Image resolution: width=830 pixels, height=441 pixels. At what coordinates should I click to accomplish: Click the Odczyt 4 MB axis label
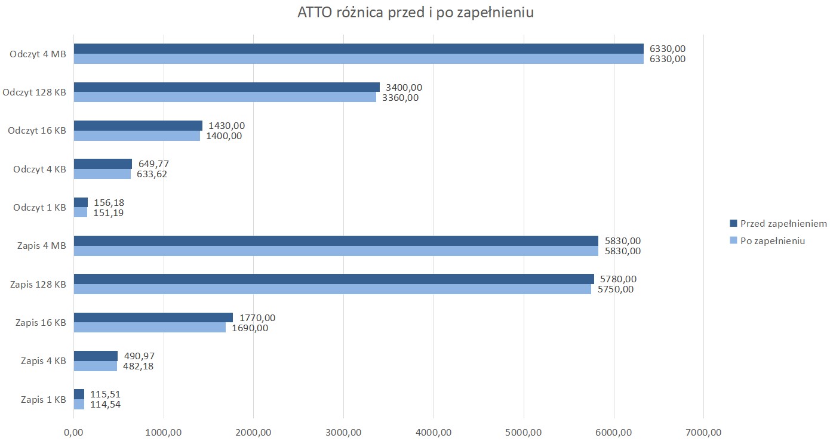[38, 54]
